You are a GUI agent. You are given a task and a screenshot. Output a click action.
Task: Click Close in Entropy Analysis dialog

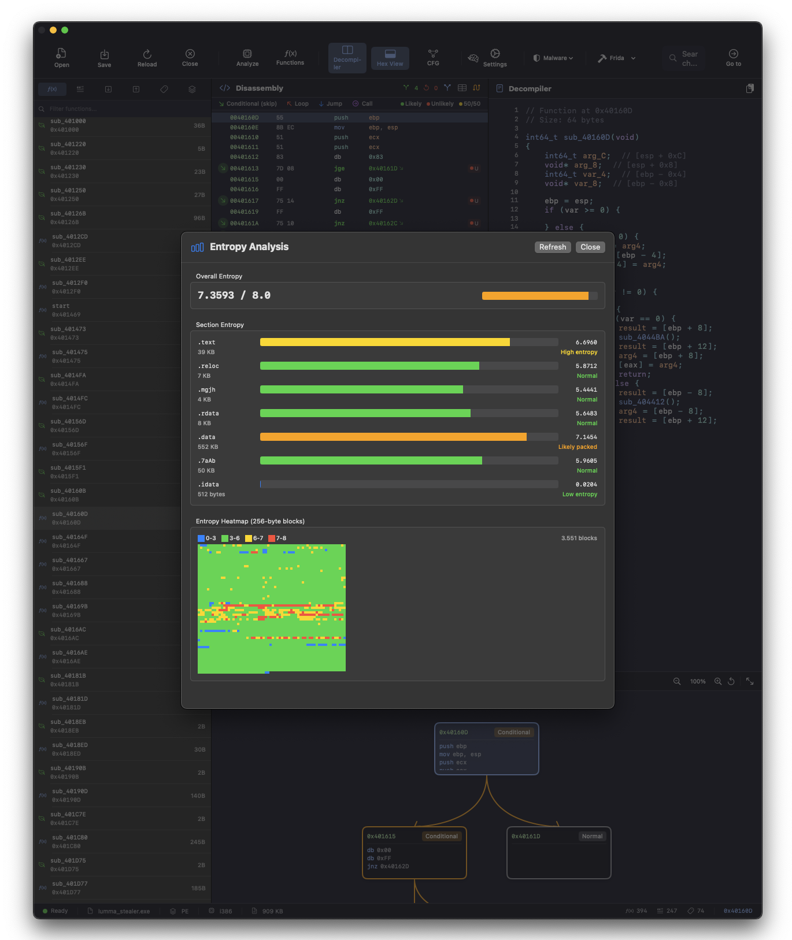click(590, 247)
